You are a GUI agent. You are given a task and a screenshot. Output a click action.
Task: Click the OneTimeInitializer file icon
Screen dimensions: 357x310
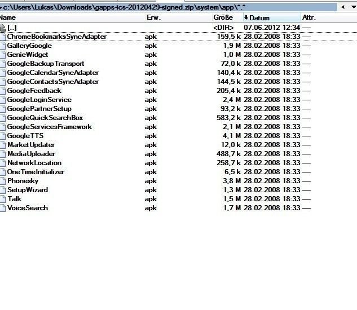point(2,172)
